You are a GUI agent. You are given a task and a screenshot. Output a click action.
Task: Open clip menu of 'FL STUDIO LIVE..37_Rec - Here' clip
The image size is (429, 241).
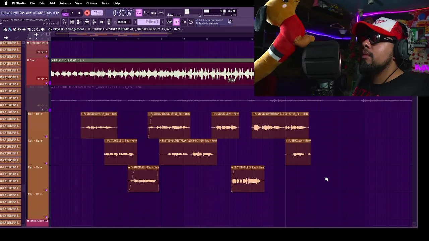82,114
